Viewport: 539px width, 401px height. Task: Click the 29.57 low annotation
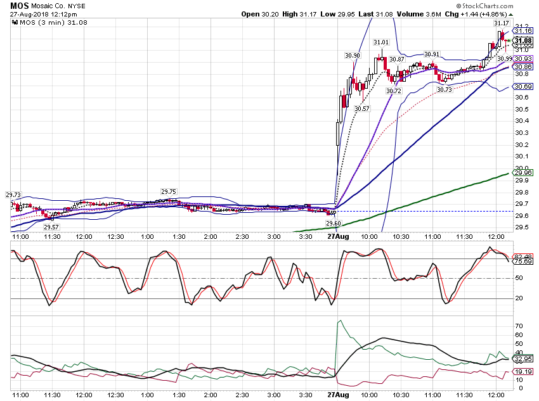51,227
